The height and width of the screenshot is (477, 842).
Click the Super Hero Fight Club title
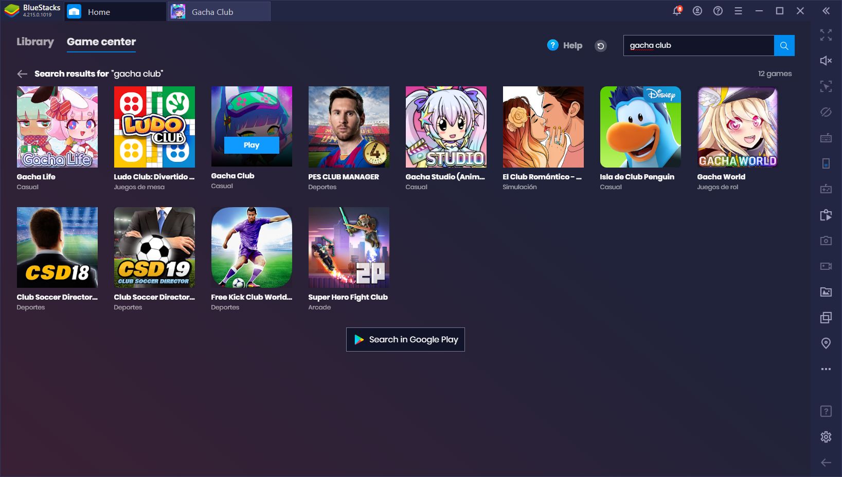[348, 297]
